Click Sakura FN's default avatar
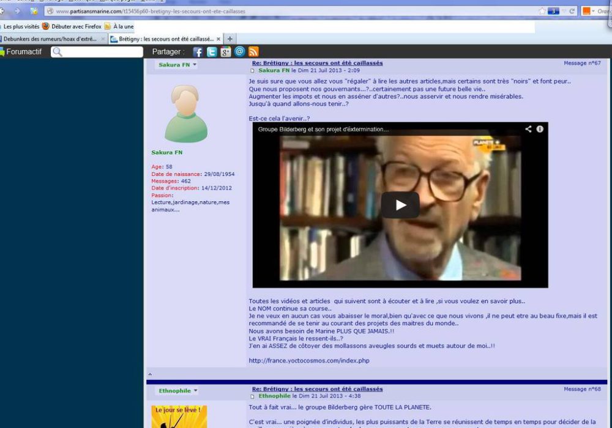 point(186,114)
